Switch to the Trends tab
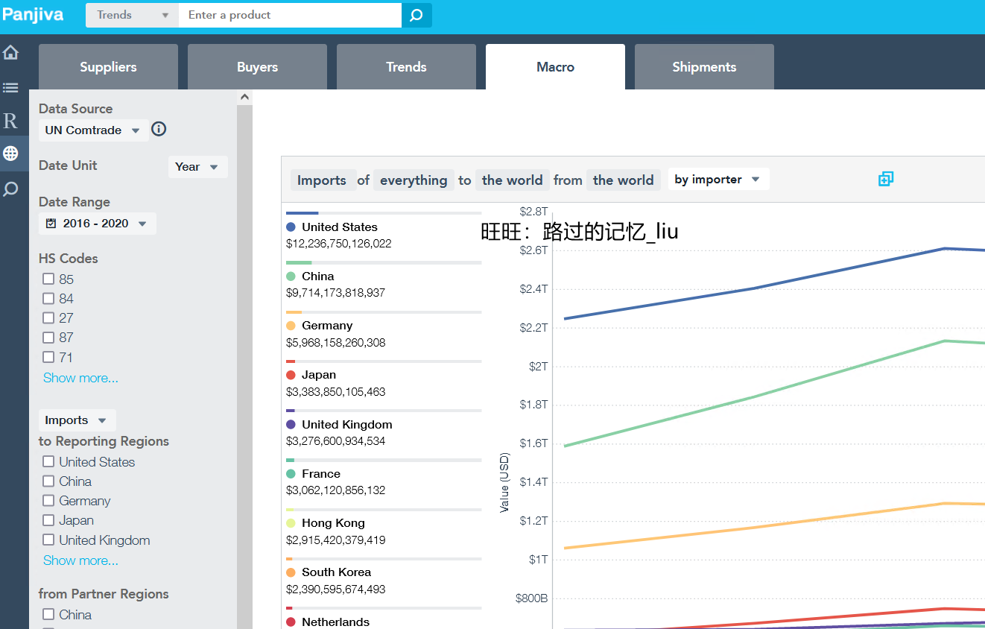 tap(406, 67)
